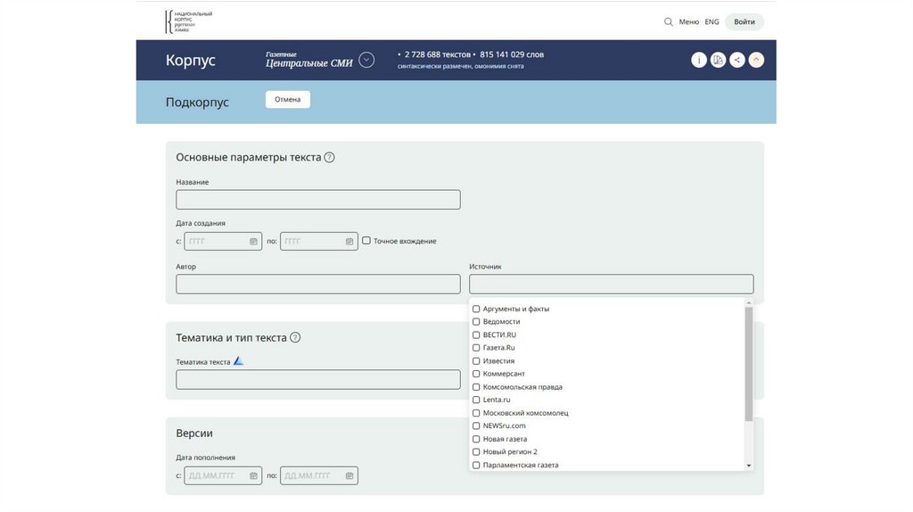
Task: Tick the Известия source checkbox
Action: click(x=476, y=360)
